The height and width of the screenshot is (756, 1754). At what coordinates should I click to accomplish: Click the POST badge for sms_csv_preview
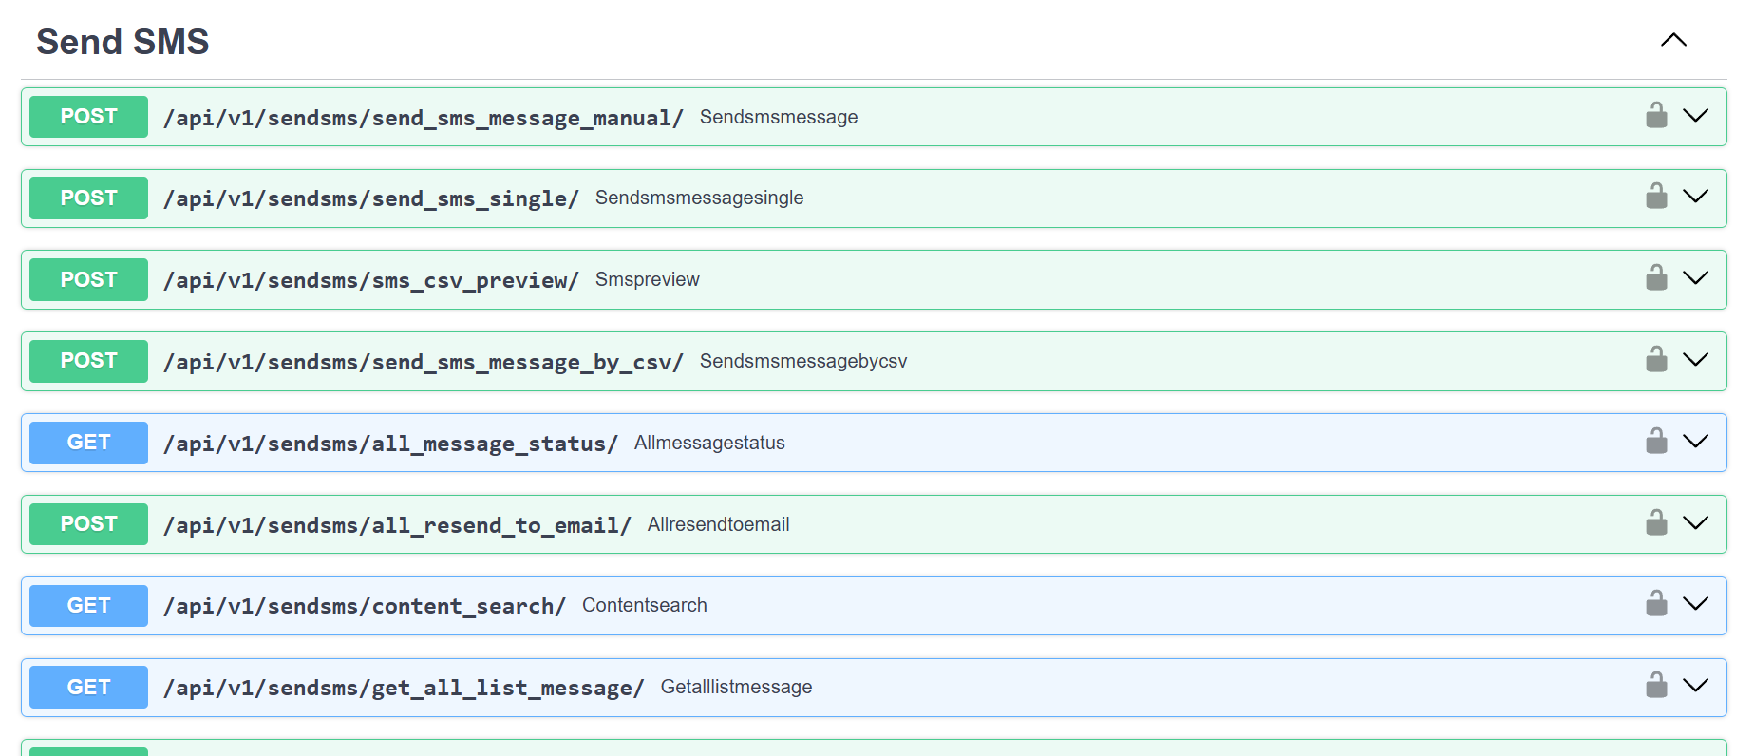[x=88, y=279]
